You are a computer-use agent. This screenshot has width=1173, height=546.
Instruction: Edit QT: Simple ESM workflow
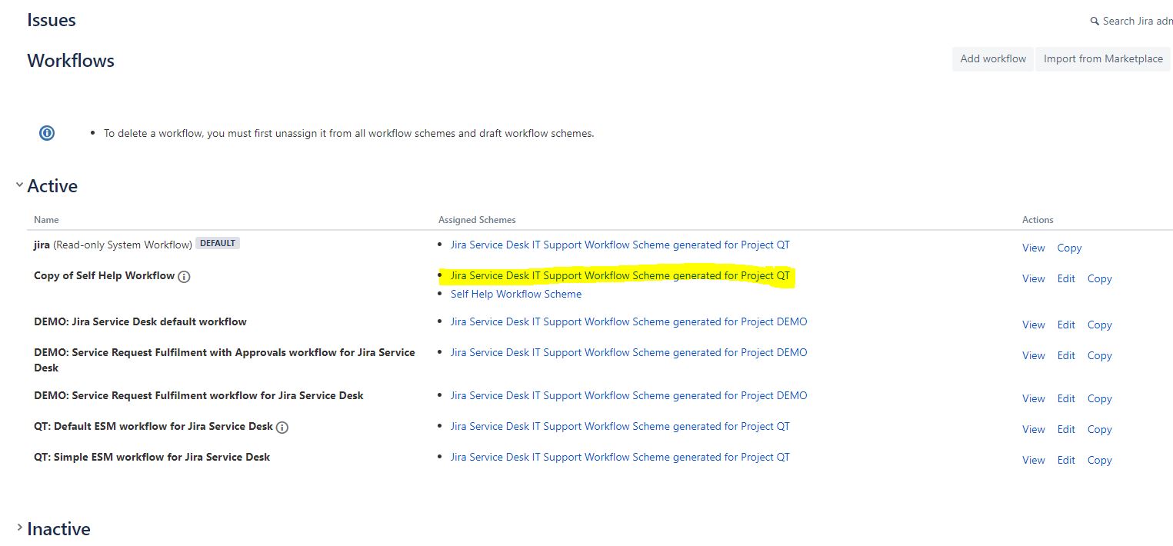pos(1066,460)
